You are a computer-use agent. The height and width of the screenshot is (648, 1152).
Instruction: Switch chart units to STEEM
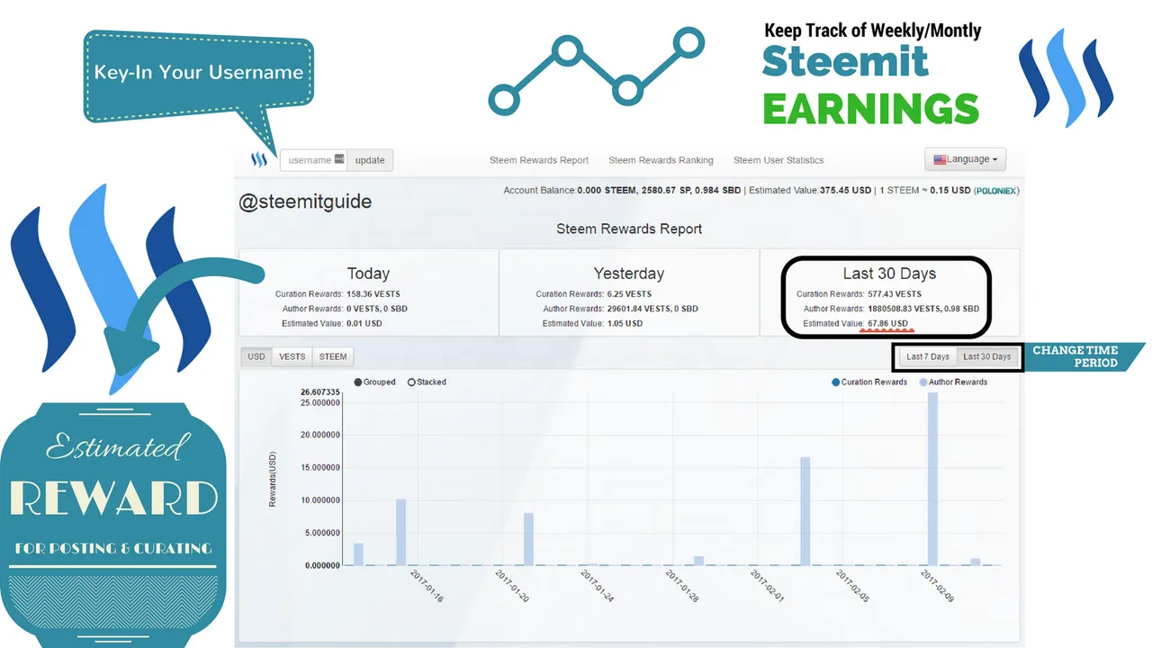[333, 356]
